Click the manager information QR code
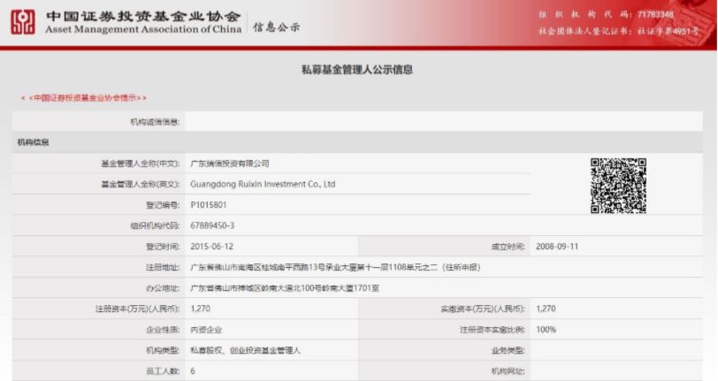This screenshot has width=718, height=381. [x=618, y=186]
